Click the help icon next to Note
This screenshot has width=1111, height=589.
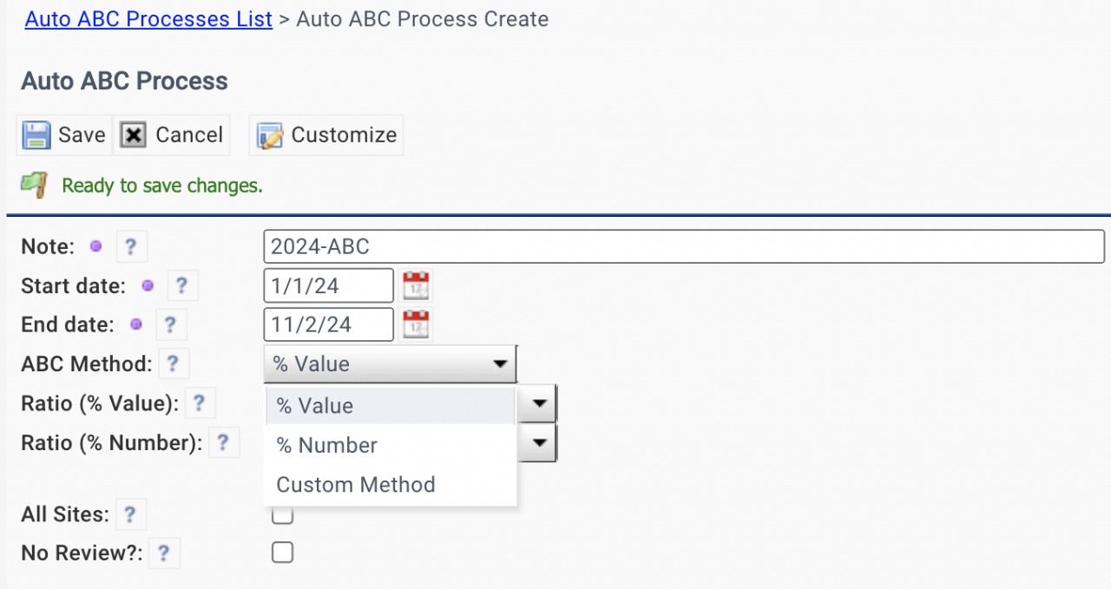pyautogui.click(x=130, y=247)
